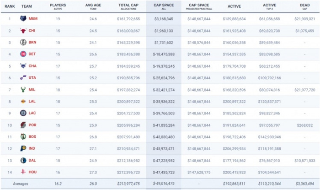Click the Lakers logo icon
The width and height of the screenshot is (320, 190).
[x=23, y=101]
